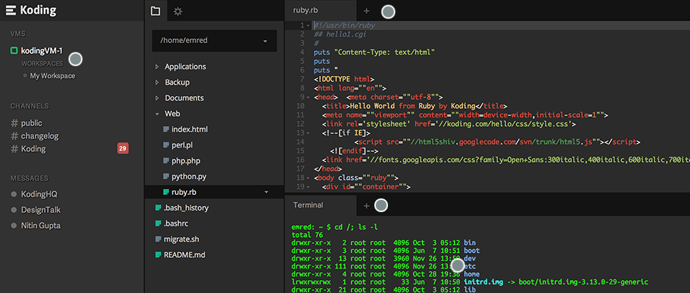Click the python.py file icon
The image size is (690, 293).
tap(166, 177)
